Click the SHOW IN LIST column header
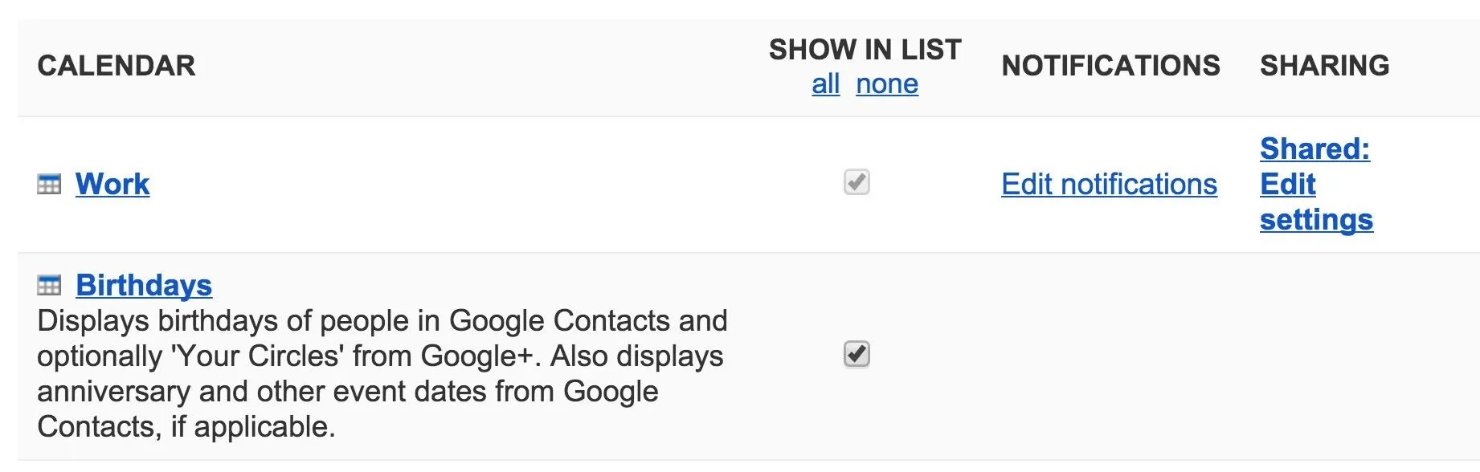 tap(865, 50)
